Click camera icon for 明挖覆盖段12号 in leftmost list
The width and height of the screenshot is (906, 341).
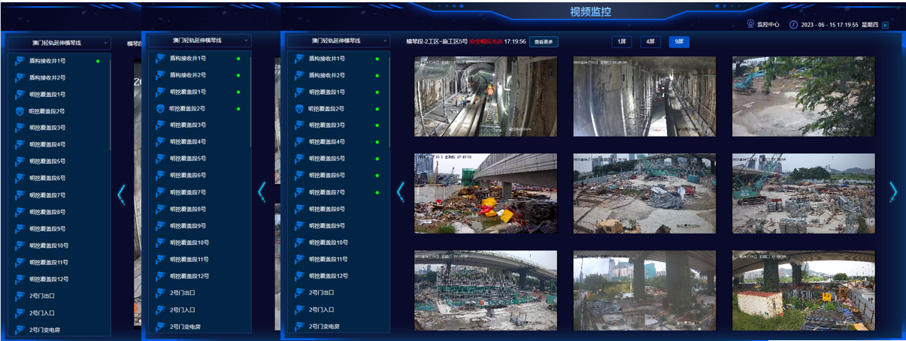[x=20, y=279]
